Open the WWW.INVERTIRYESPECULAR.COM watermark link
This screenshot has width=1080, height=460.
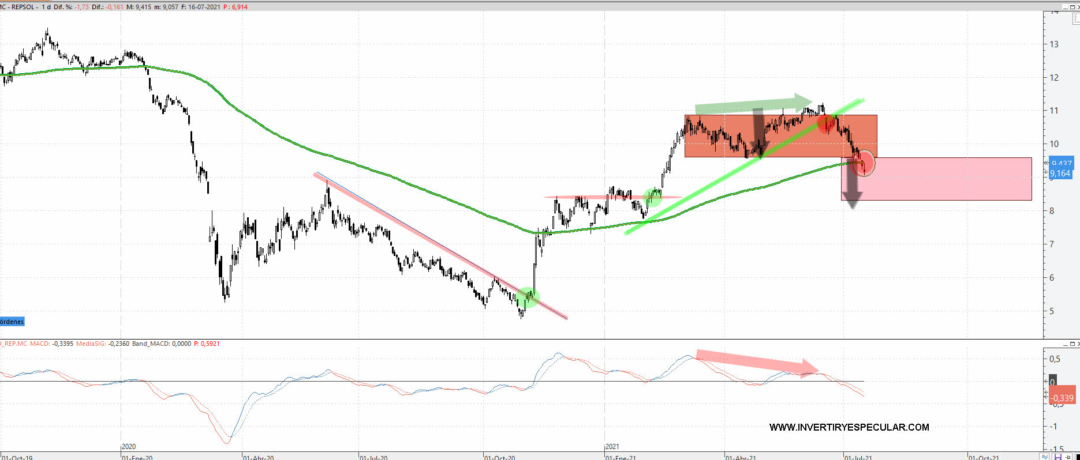(x=849, y=427)
